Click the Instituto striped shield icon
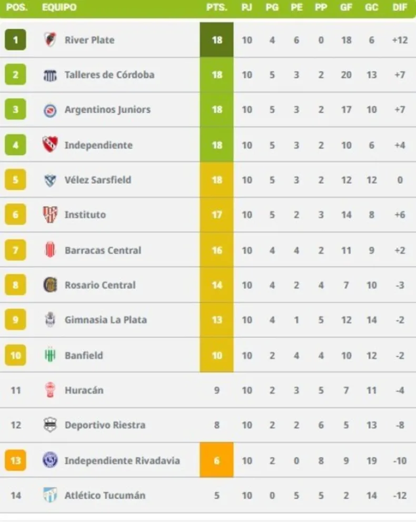 51,214
